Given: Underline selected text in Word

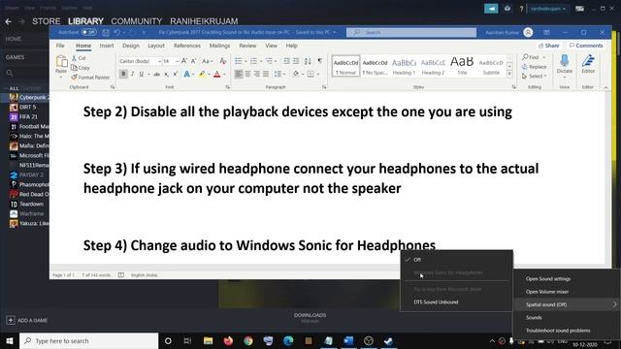Looking at the screenshot, I should pyautogui.click(x=141, y=74).
